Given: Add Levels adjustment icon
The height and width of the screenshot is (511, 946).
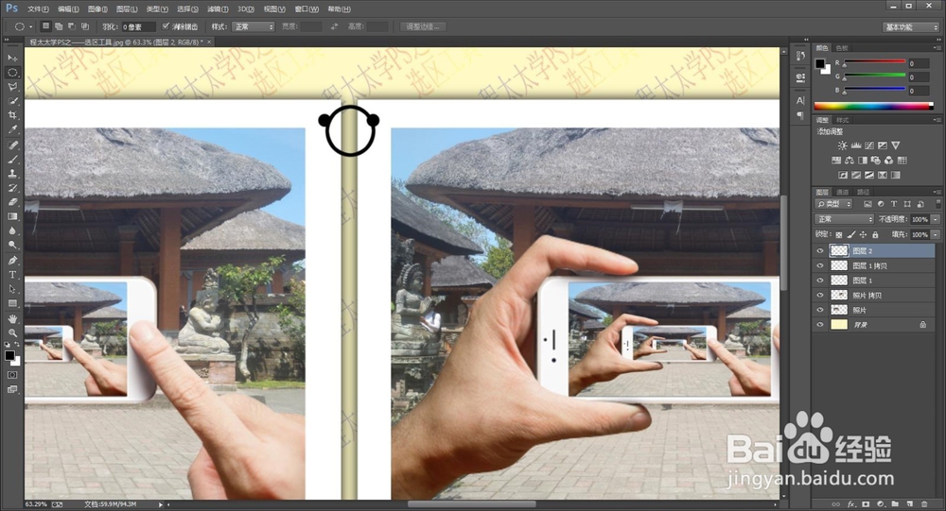Looking at the screenshot, I should [x=855, y=145].
